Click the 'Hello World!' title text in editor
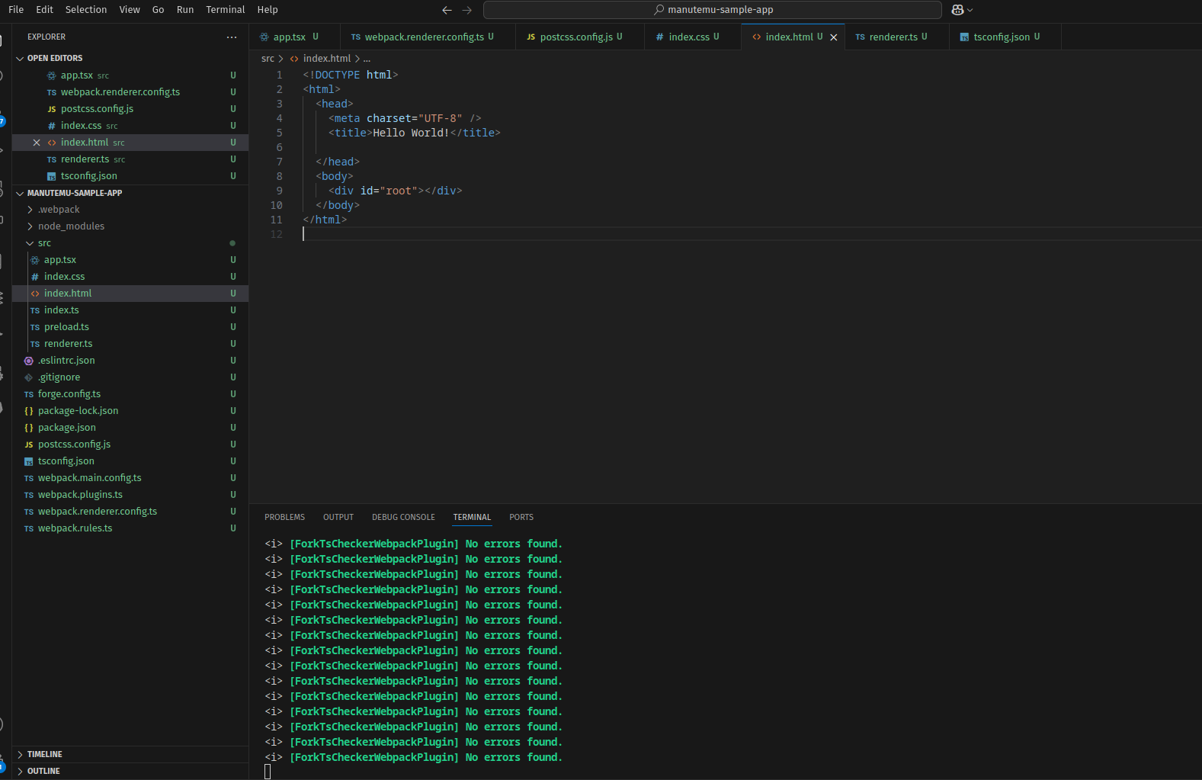This screenshot has height=780, width=1202. (411, 133)
